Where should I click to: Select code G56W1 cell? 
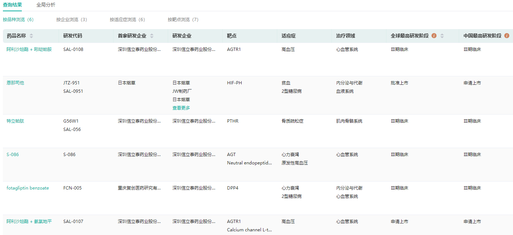(x=71, y=121)
